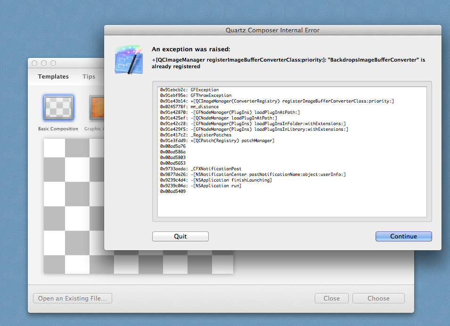The image size is (450, 326).
Task: Click the 'GFException' stack trace line
Action: pyautogui.click(x=189, y=90)
